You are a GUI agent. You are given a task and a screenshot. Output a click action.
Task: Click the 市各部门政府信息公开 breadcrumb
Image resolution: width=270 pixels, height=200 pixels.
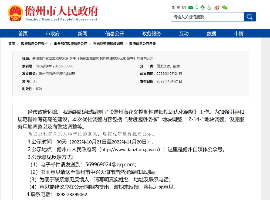tap(70, 44)
